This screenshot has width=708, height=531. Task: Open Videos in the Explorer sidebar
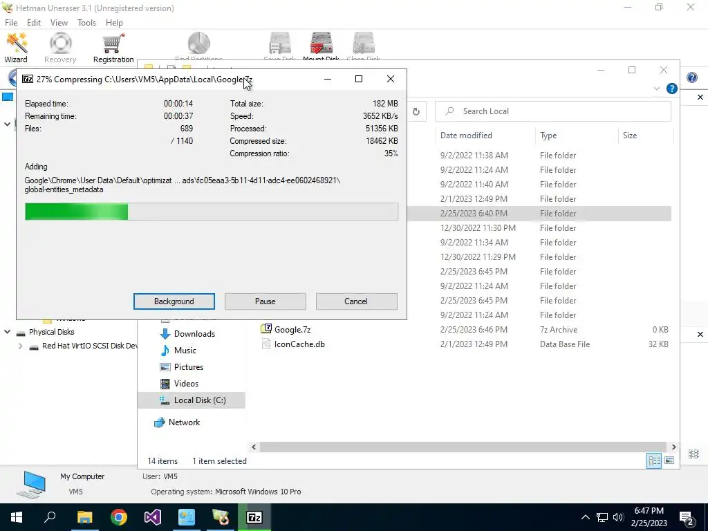click(x=186, y=384)
